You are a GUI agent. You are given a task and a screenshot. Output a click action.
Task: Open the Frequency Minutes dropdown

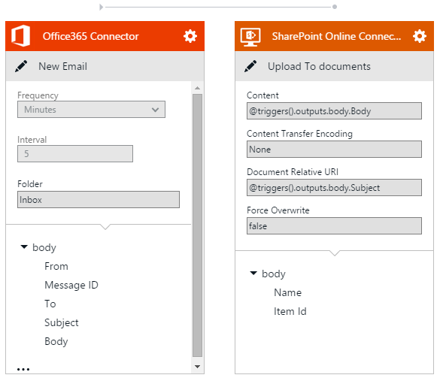point(91,109)
